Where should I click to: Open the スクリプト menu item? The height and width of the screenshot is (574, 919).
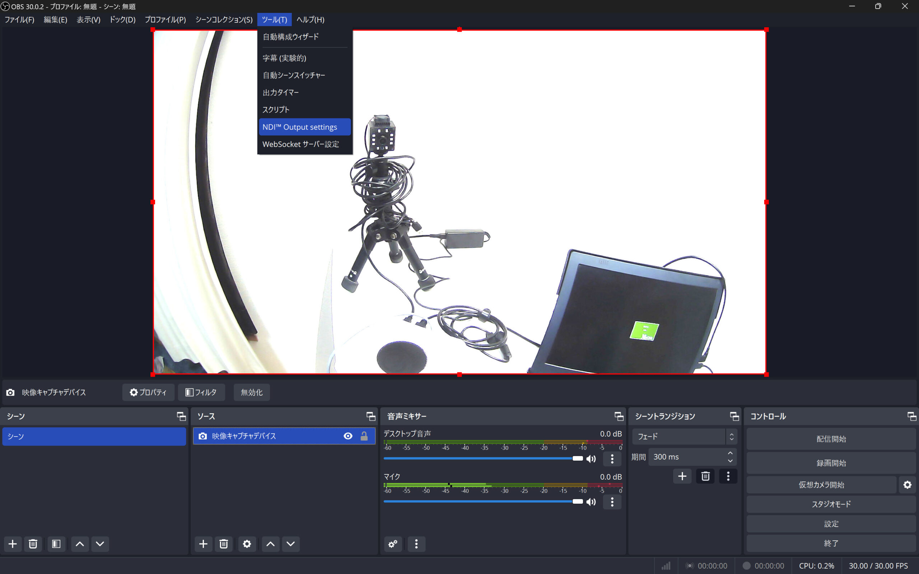pyautogui.click(x=276, y=110)
